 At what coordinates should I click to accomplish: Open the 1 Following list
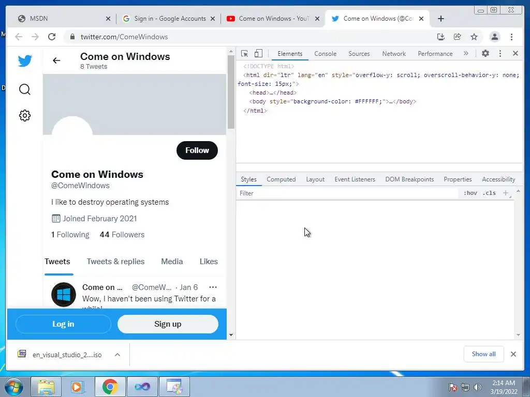70,235
